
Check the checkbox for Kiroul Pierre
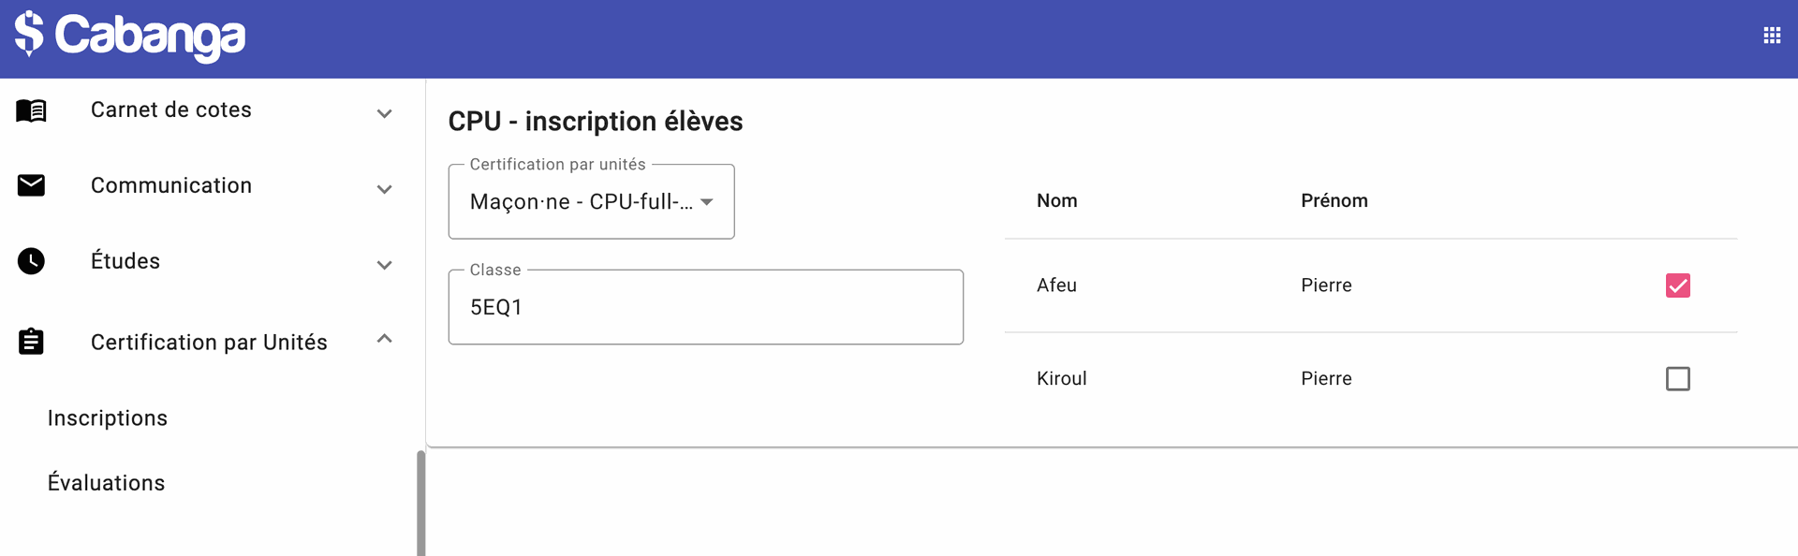click(1677, 379)
